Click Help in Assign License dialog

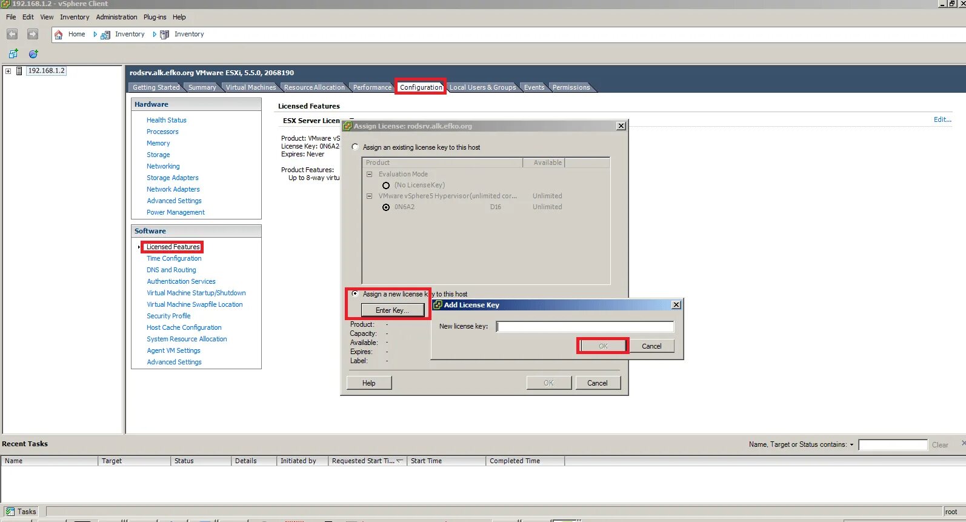click(x=369, y=383)
